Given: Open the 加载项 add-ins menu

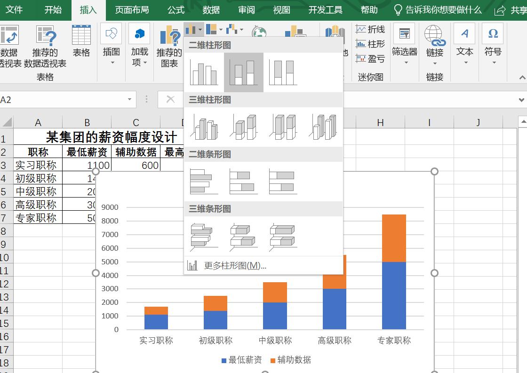Looking at the screenshot, I should tap(139, 45).
